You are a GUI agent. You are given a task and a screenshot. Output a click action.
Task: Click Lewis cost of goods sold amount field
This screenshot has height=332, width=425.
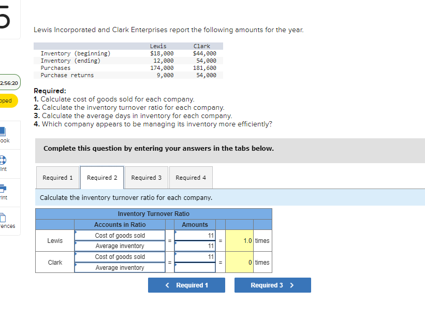(x=195, y=236)
